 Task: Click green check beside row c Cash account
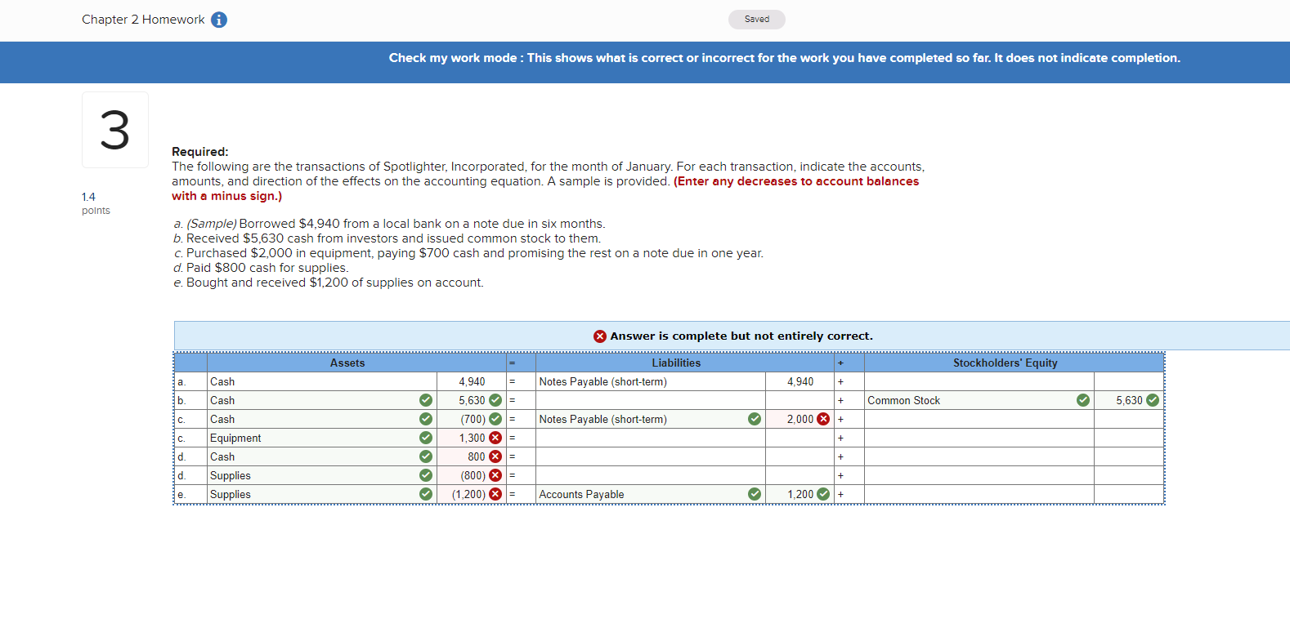click(426, 419)
